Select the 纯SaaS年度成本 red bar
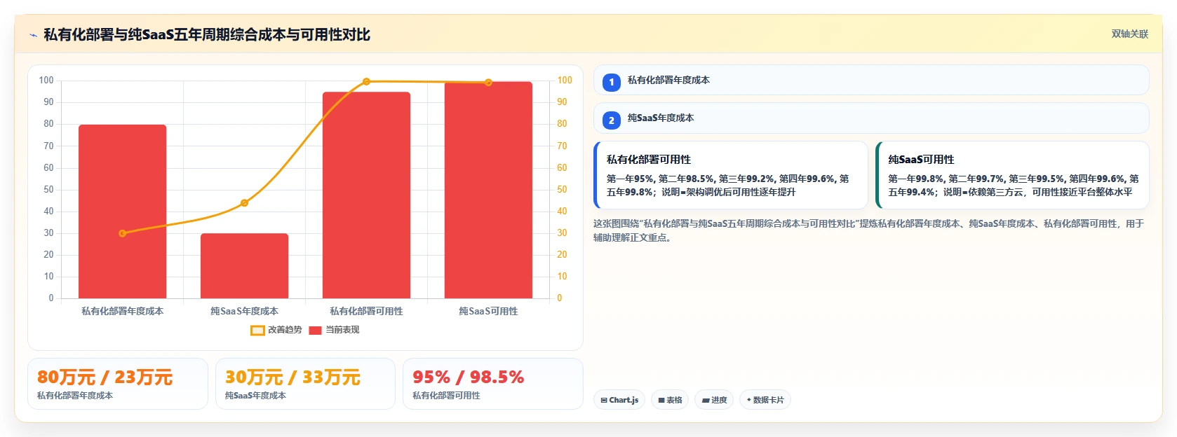This screenshot has width=1177, height=437. pyautogui.click(x=244, y=265)
